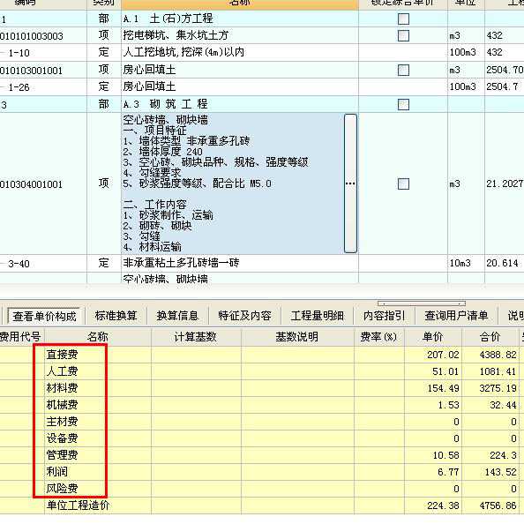
Task: Click total price value 143.52
Action: tap(500, 472)
